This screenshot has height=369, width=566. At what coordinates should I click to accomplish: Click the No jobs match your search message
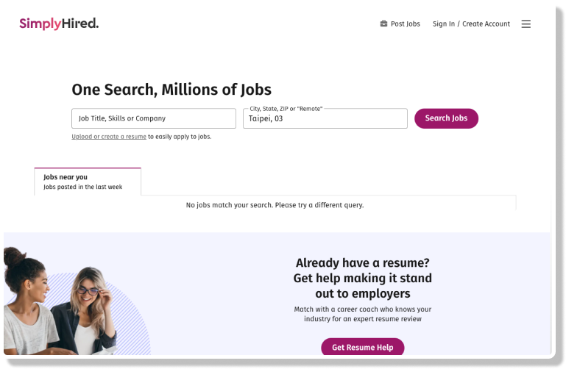point(275,205)
